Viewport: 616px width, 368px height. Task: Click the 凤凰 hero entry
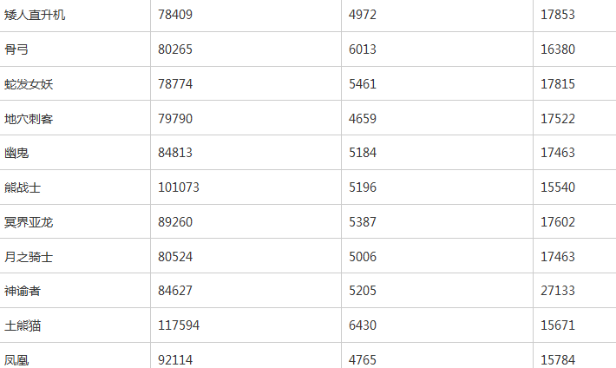(16, 360)
